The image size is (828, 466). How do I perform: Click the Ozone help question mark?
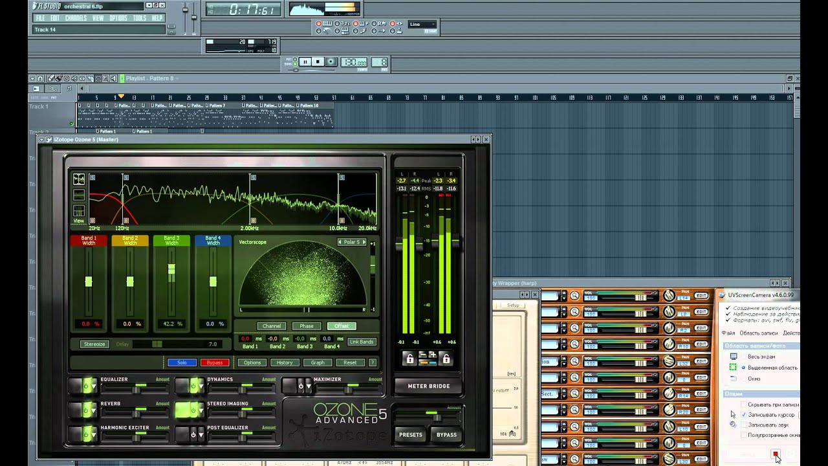point(372,362)
